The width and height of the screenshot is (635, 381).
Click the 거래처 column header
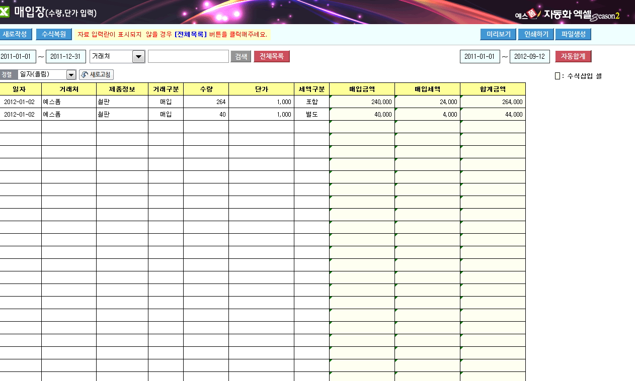[x=68, y=89]
